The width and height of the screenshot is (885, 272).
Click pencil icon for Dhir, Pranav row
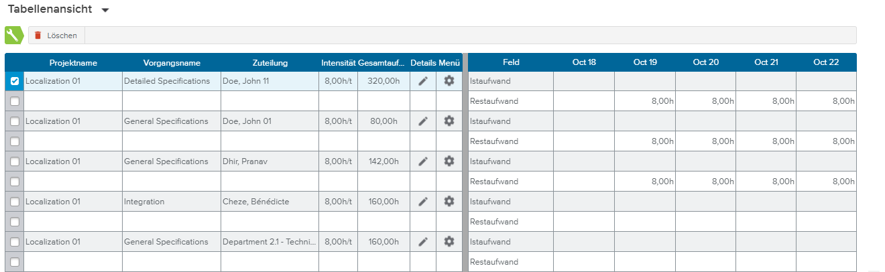click(x=422, y=161)
